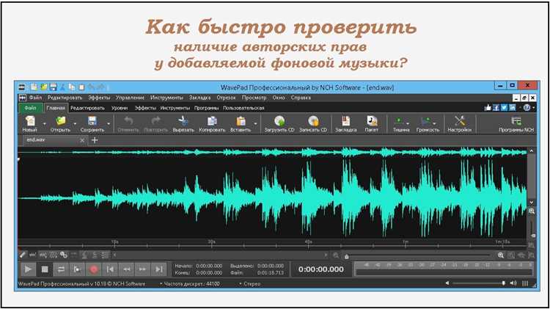
Task: Click the Открыть (Open) folder icon
Action: click(x=61, y=121)
